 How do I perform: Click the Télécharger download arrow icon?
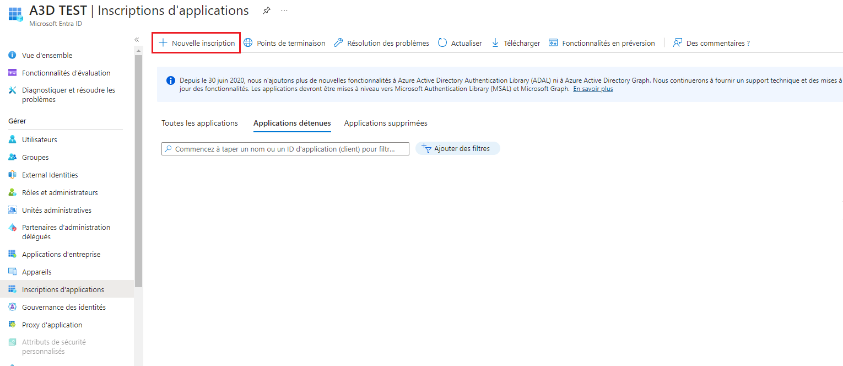(495, 42)
